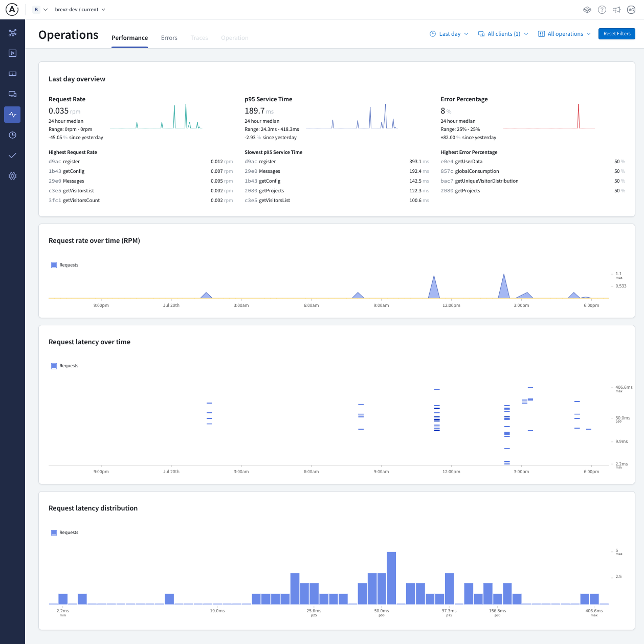Viewport: 644px width, 644px height.
Task: Open the brevz-dev / current variant selector
Action: 80,10
